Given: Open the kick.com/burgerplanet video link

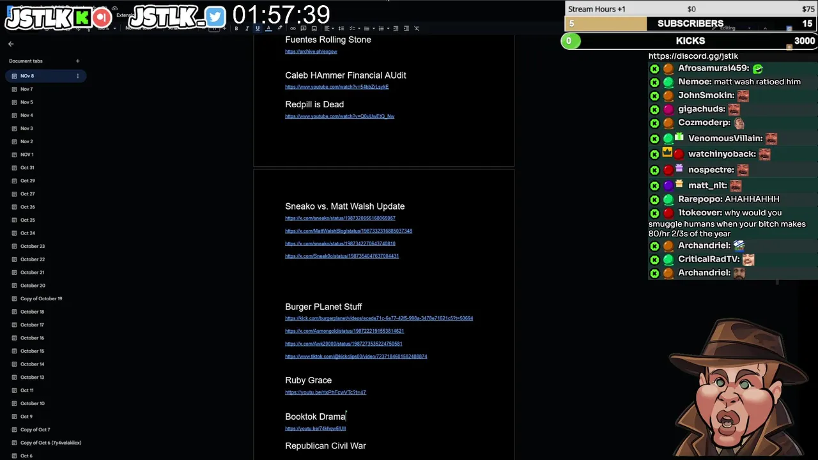Looking at the screenshot, I should coord(379,318).
